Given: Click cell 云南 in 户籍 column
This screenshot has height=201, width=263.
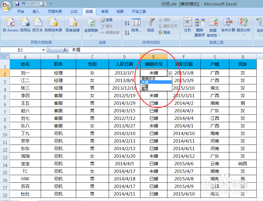Looking at the screenshot, I should (215, 163).
